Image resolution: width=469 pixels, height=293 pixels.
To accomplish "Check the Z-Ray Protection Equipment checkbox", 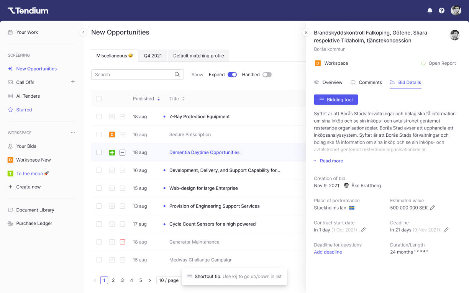I will 99,116.
